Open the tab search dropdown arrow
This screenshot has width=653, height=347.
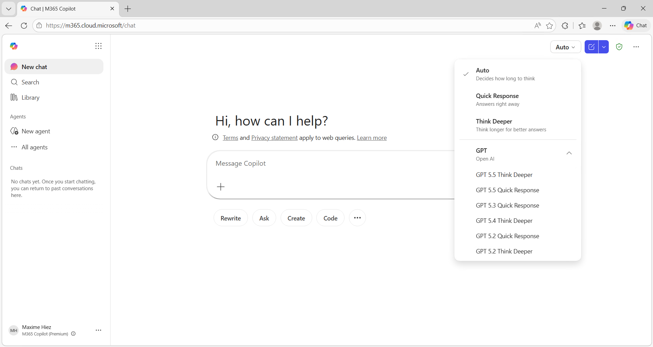[9, 9]
